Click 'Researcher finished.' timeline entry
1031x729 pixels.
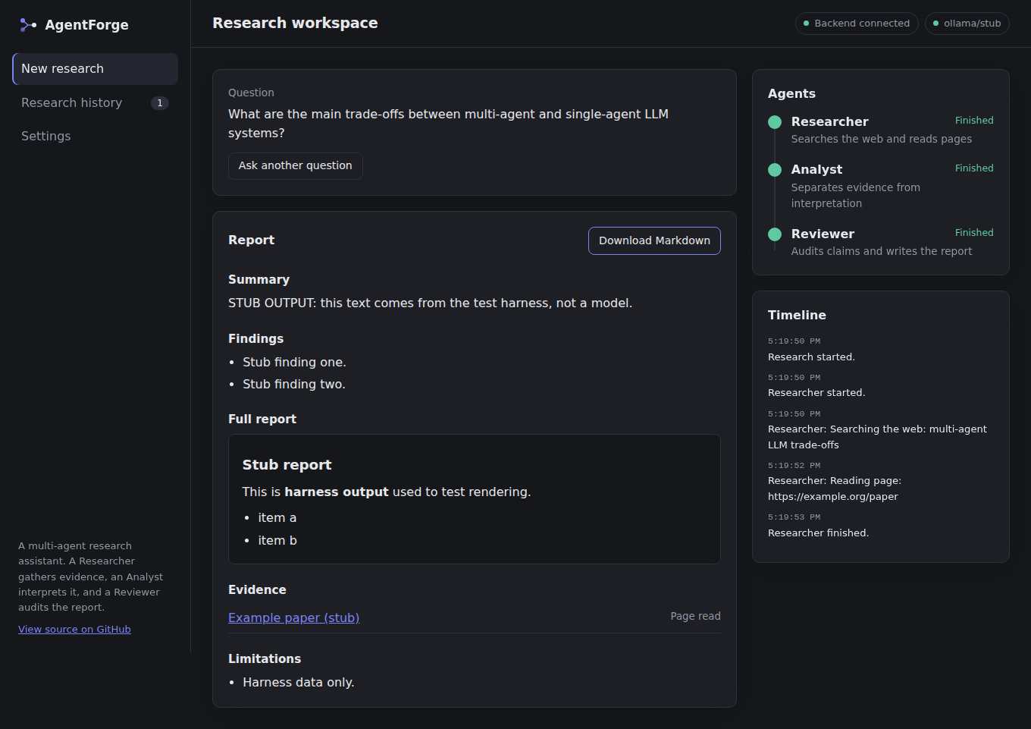tap(818, 533)
